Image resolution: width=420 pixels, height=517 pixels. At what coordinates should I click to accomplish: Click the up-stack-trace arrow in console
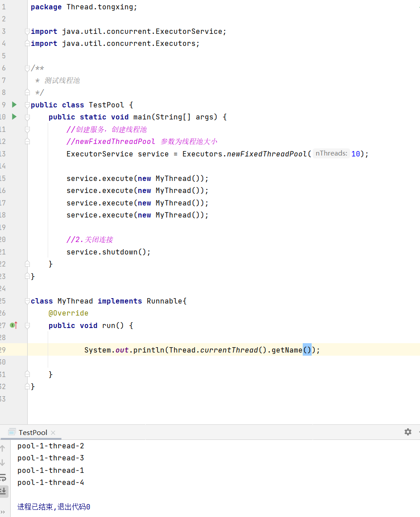(3, 448)
